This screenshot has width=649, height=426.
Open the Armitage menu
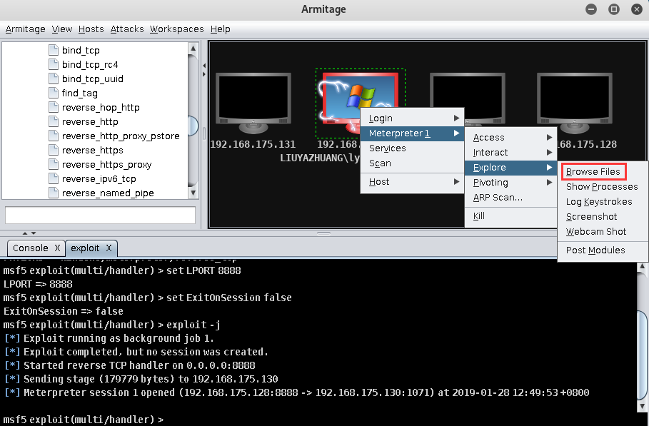point(25,29)
